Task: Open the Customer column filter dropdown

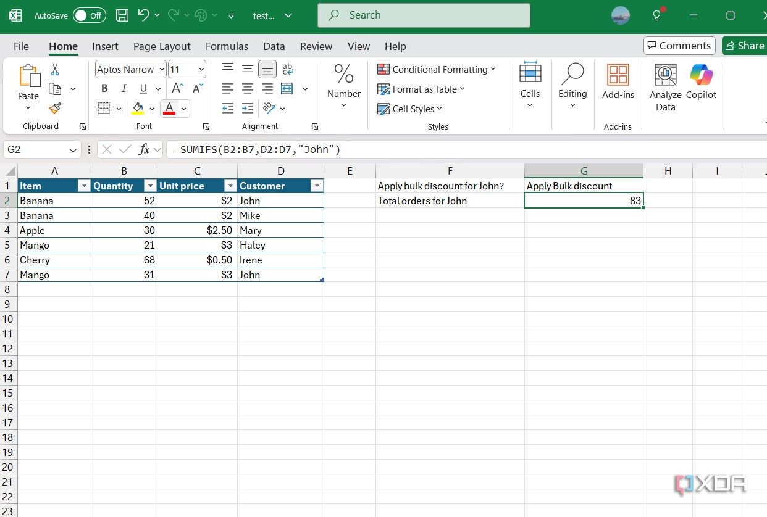Action: click(x=316, y=186)
